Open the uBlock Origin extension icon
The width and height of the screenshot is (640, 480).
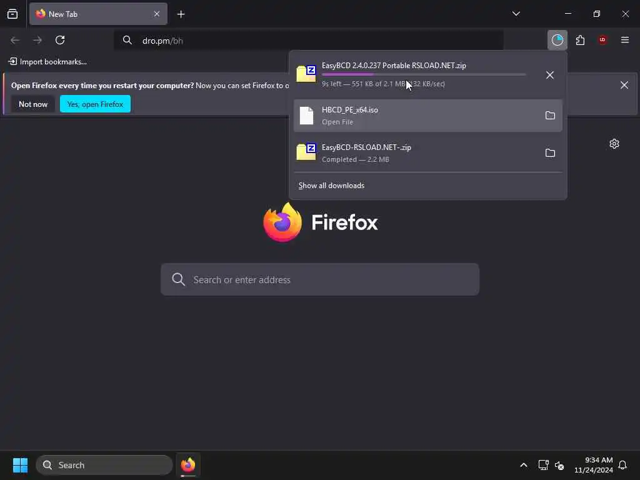click(x=602, y=40)
